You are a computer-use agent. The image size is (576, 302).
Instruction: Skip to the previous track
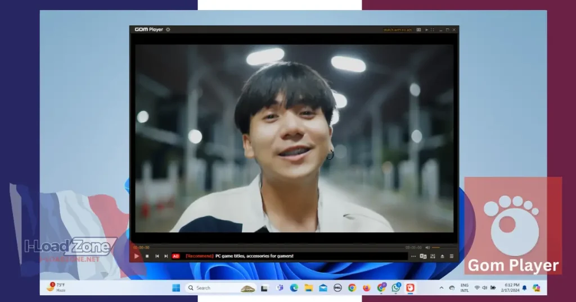(x=157, y=256)
